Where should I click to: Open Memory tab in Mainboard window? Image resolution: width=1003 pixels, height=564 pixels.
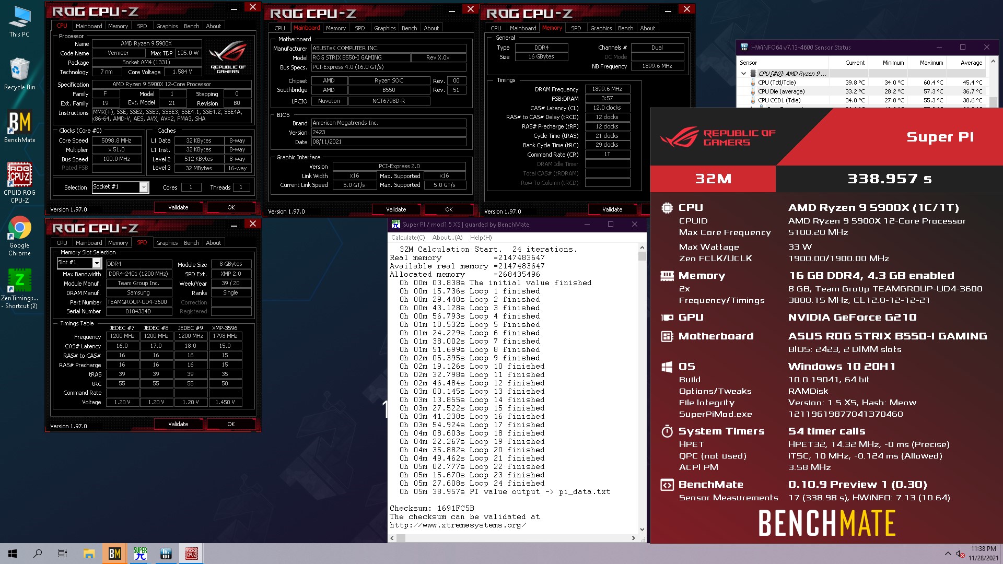335,28
